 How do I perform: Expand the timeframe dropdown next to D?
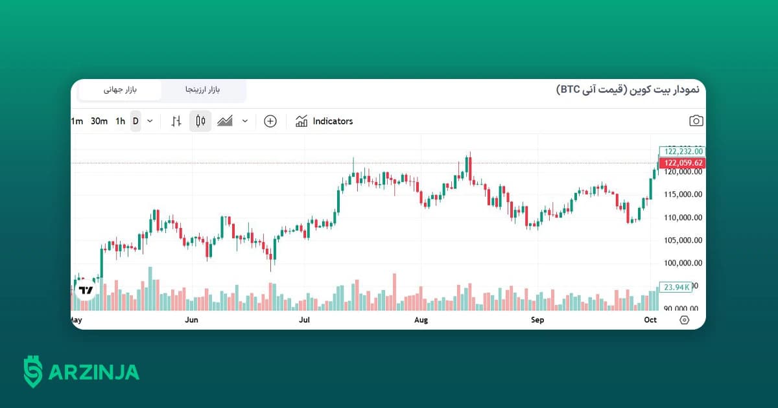pyautogui.click(x=149, y=120)
